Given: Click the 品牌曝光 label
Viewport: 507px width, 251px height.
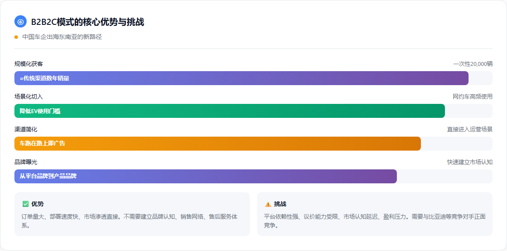Looking at the screenshot, I should pos(26,162).
